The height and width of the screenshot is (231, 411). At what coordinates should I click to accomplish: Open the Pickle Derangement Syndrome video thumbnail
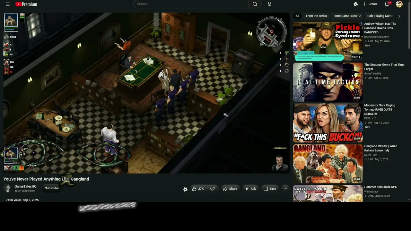[x=328, y=41]
